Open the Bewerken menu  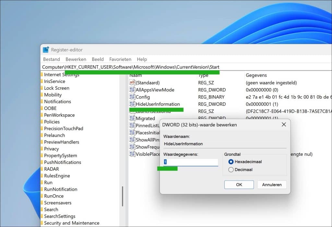(76, 59)
